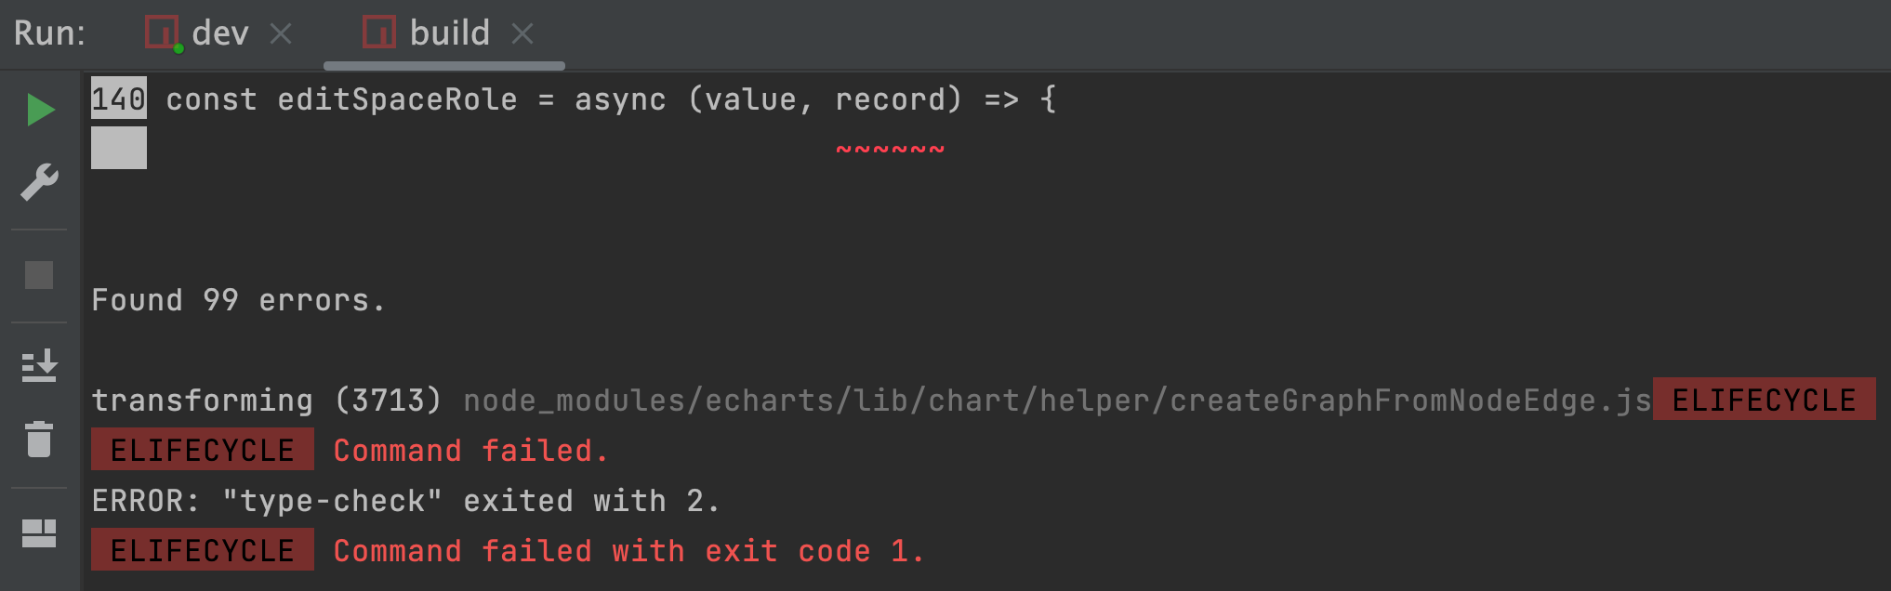
Task: Click the highlighted line number 140
Action: 118,98
